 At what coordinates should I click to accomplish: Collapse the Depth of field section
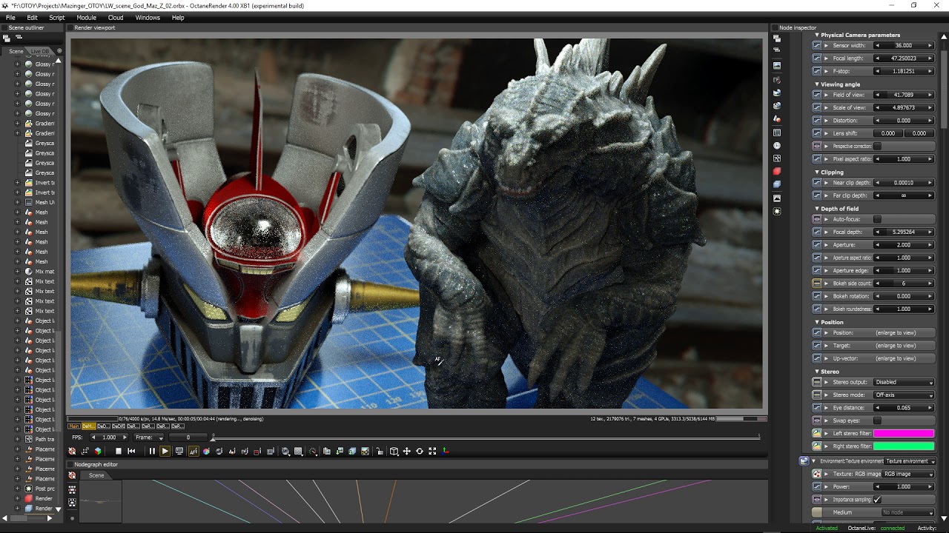(817, 209)
